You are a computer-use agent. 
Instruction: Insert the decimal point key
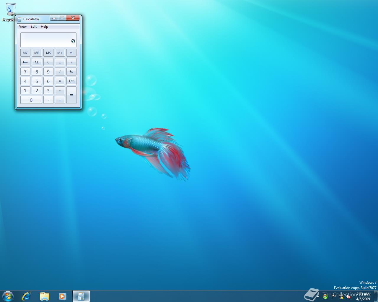click(x=48, y=100)
